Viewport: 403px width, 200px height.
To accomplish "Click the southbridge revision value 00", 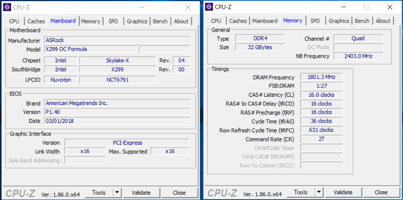I will point(181,69).
